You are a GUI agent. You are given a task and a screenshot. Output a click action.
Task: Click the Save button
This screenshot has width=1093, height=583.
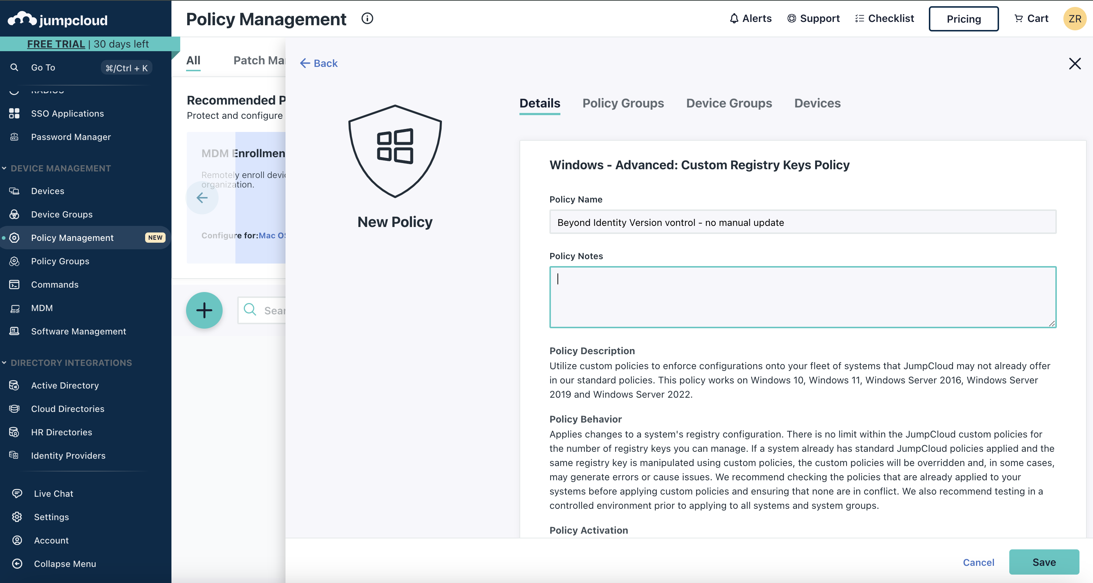[1043, 562]
